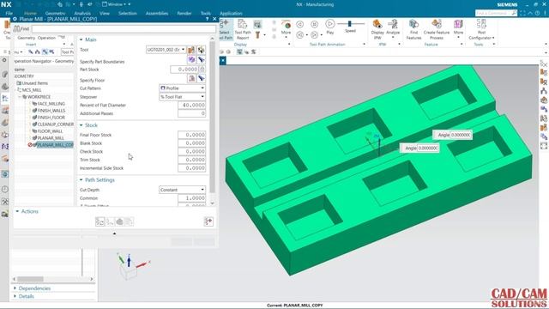This screenshot has width=549, height=309.
Task: Open Create Feature Process
Action: (437, 28)
